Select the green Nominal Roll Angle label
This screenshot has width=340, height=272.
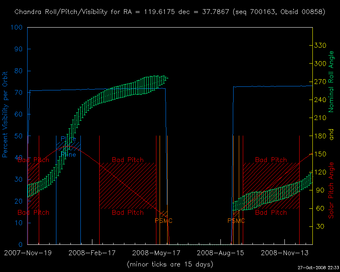coord(331,82)
